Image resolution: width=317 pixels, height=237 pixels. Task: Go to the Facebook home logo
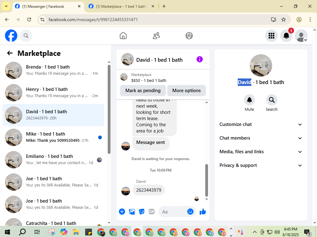click(x=11, y=36)
